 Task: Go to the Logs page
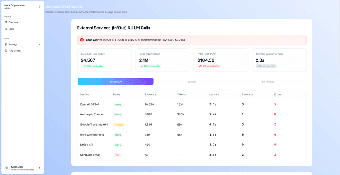11,29
